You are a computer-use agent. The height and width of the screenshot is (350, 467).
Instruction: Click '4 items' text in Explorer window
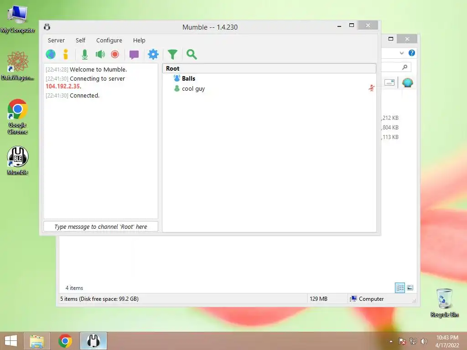click(74, 288)
